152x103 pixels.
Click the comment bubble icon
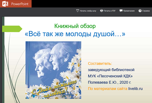click(121, 11)
